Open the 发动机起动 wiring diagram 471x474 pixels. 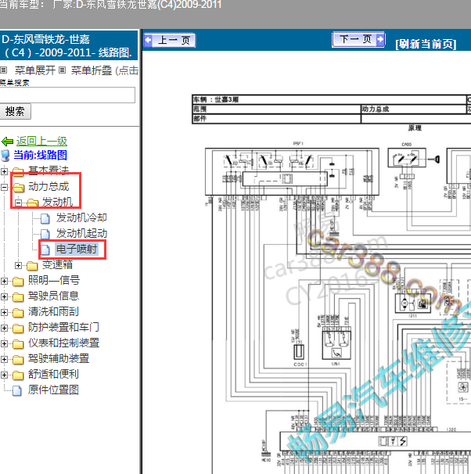coord(81,233)
